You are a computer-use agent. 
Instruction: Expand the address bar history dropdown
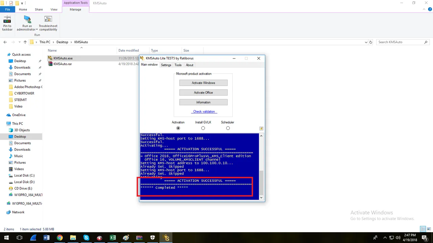coord(366,42)
